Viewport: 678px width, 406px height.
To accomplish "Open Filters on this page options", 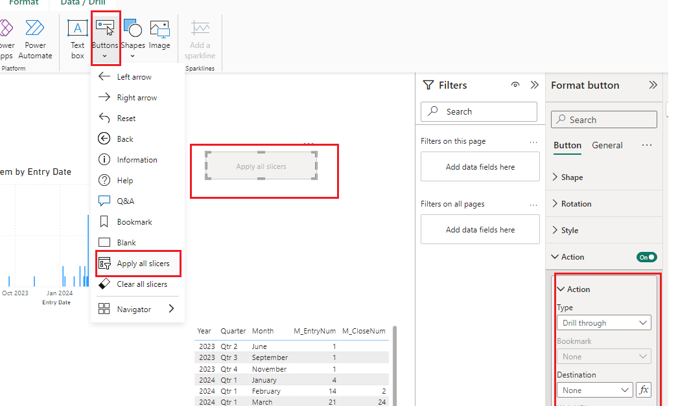I will click(533, 142).
